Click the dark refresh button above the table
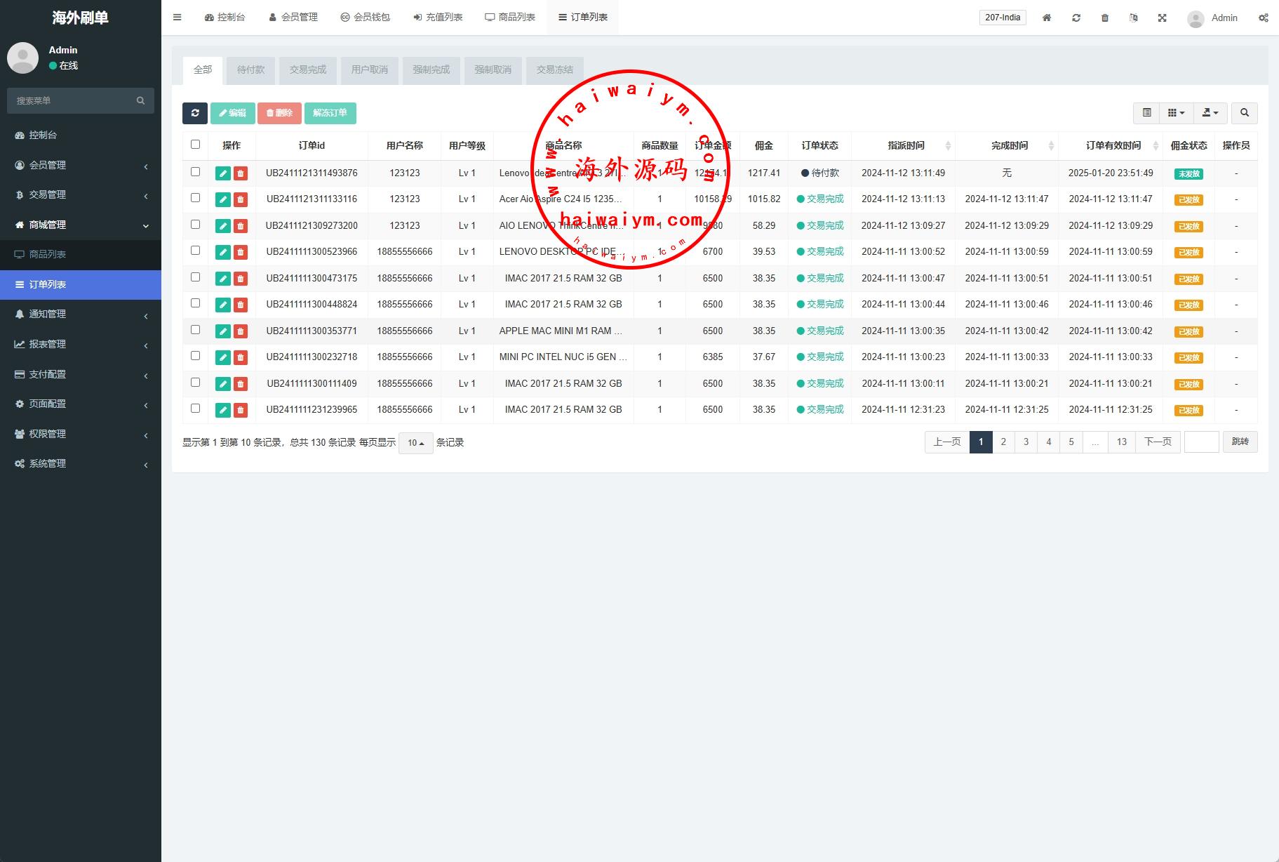 (194, 113)
